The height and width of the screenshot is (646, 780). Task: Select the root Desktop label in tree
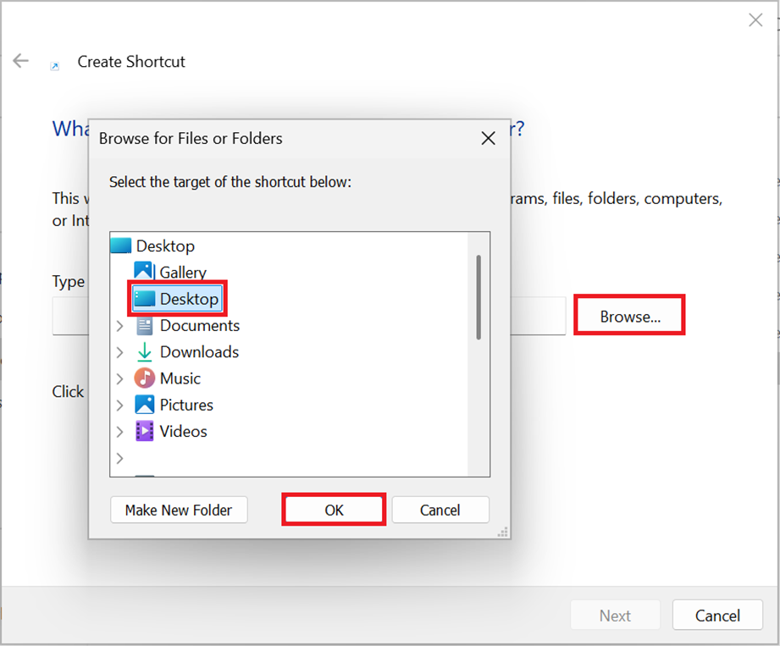(165, 246)
